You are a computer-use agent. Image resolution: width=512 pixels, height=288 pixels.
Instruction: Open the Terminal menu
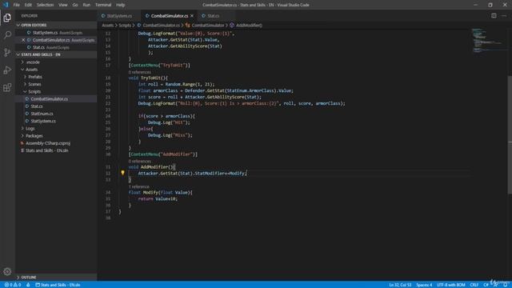(103, 5)
